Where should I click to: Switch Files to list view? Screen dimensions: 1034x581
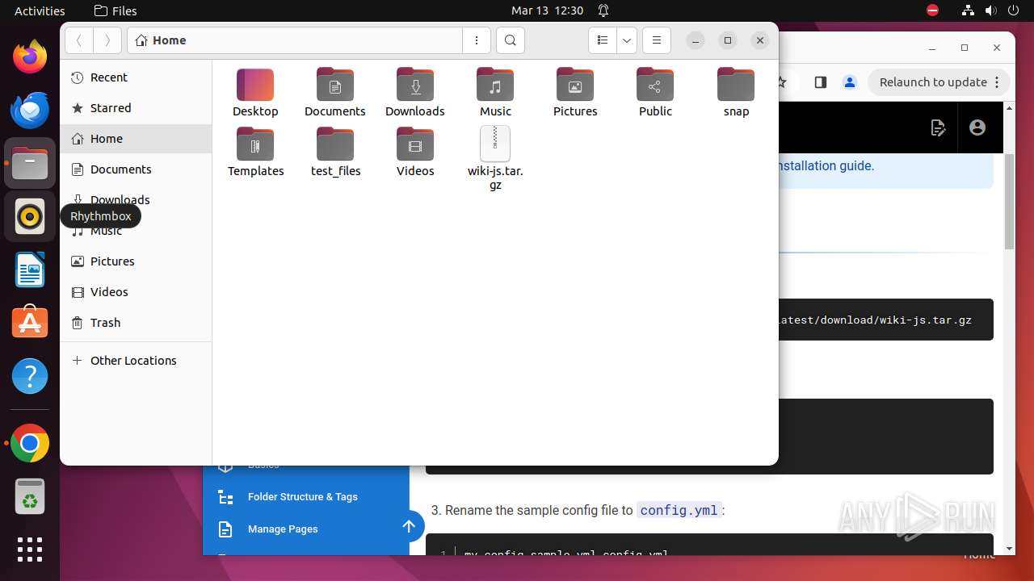coord(603,40)
